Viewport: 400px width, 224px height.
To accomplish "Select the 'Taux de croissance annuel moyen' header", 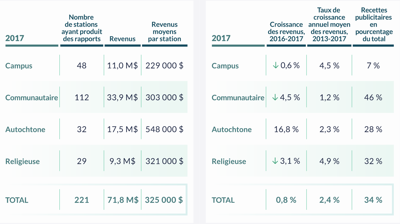I will [329, 25].
